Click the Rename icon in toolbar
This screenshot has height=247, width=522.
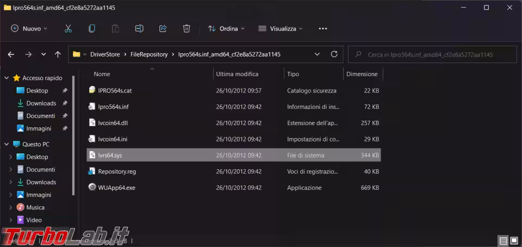click(x=139, y=29)
